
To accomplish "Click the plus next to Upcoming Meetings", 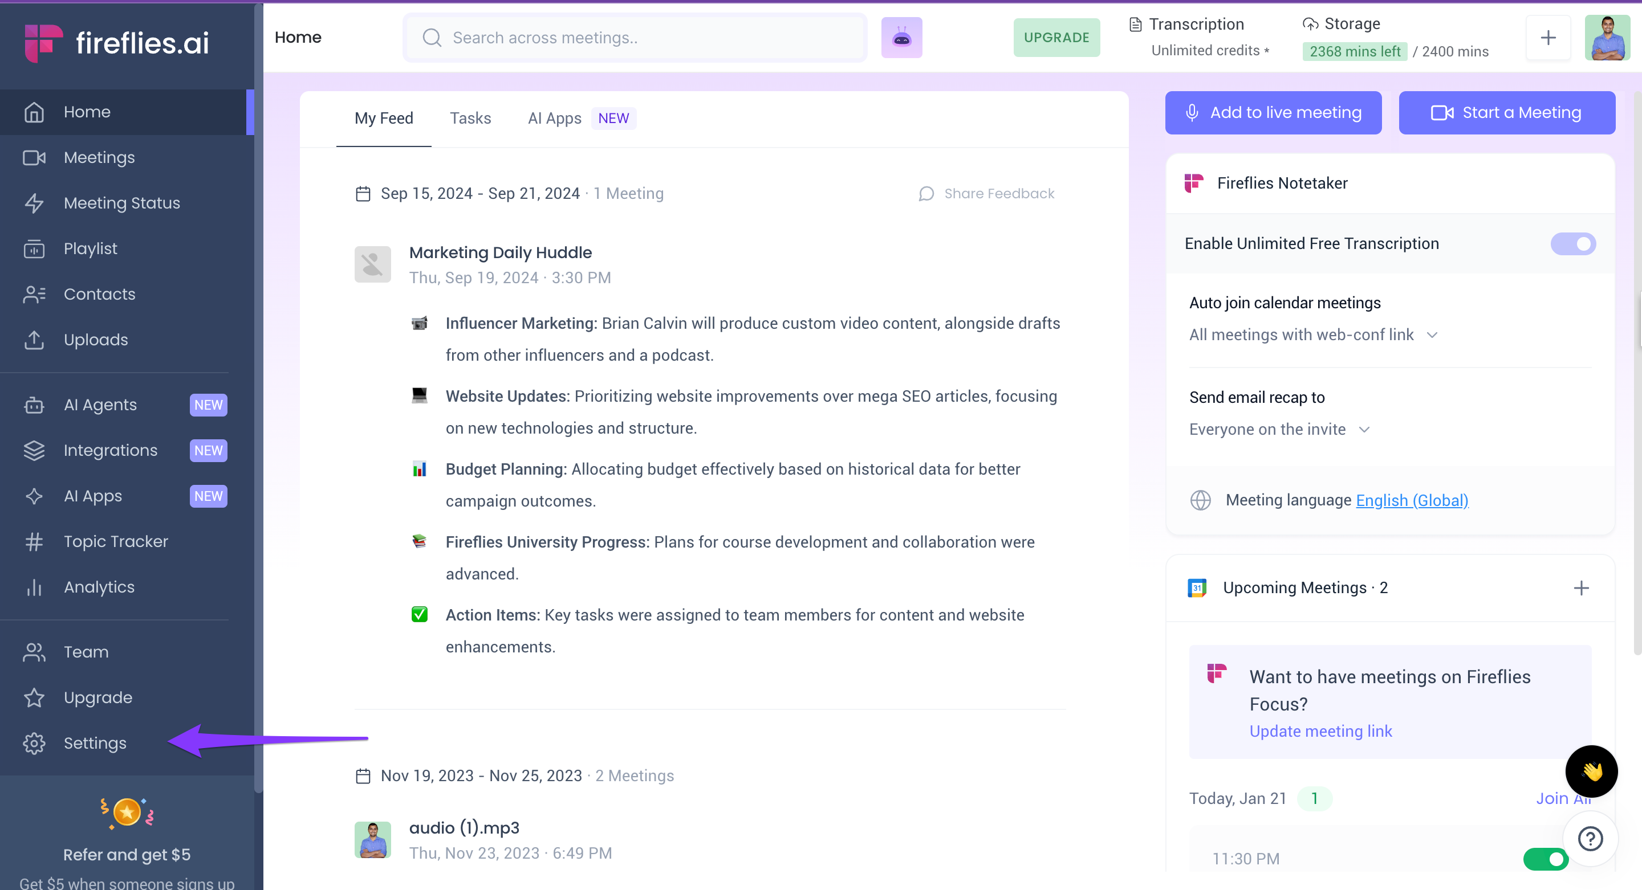I will click(1581, 588).
